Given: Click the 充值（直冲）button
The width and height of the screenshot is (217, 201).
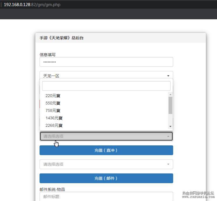Looking at the screenshot, I should click(x=106, y=150).
